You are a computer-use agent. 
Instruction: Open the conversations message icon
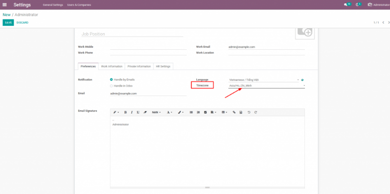tap(346, 5)
